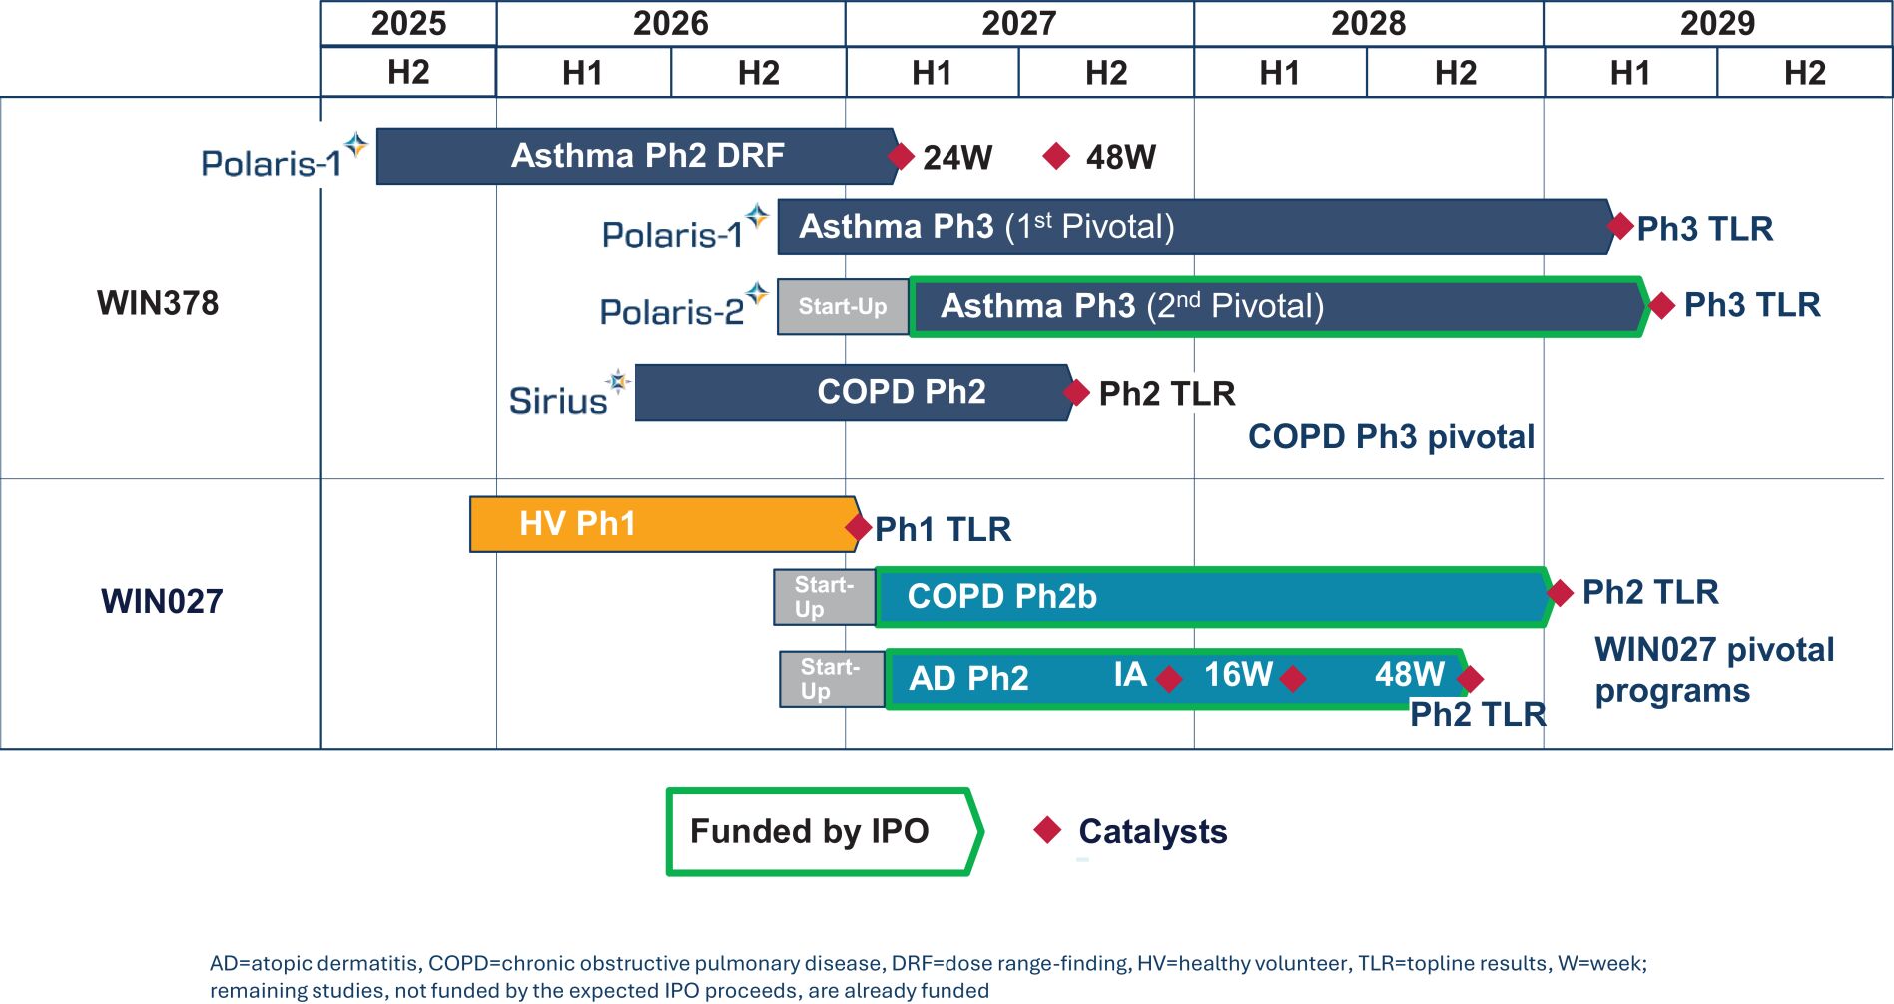
Task: Click the orange HV Ph1 bar
Action: (x=664, y=524)
